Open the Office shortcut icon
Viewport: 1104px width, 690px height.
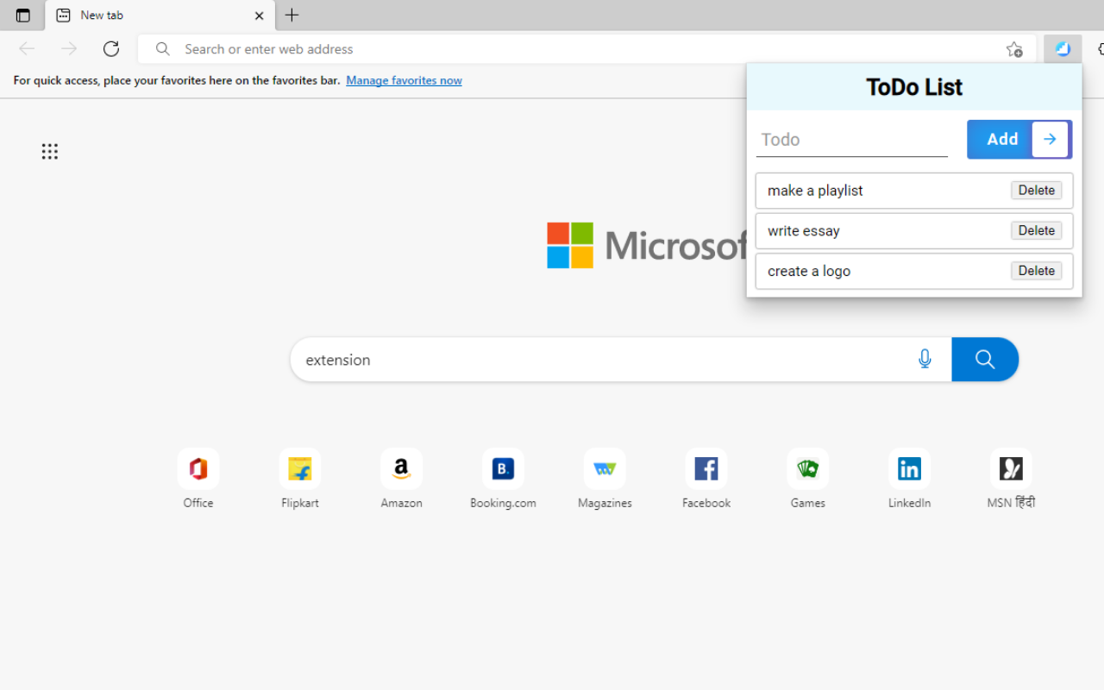pos(198,469)
